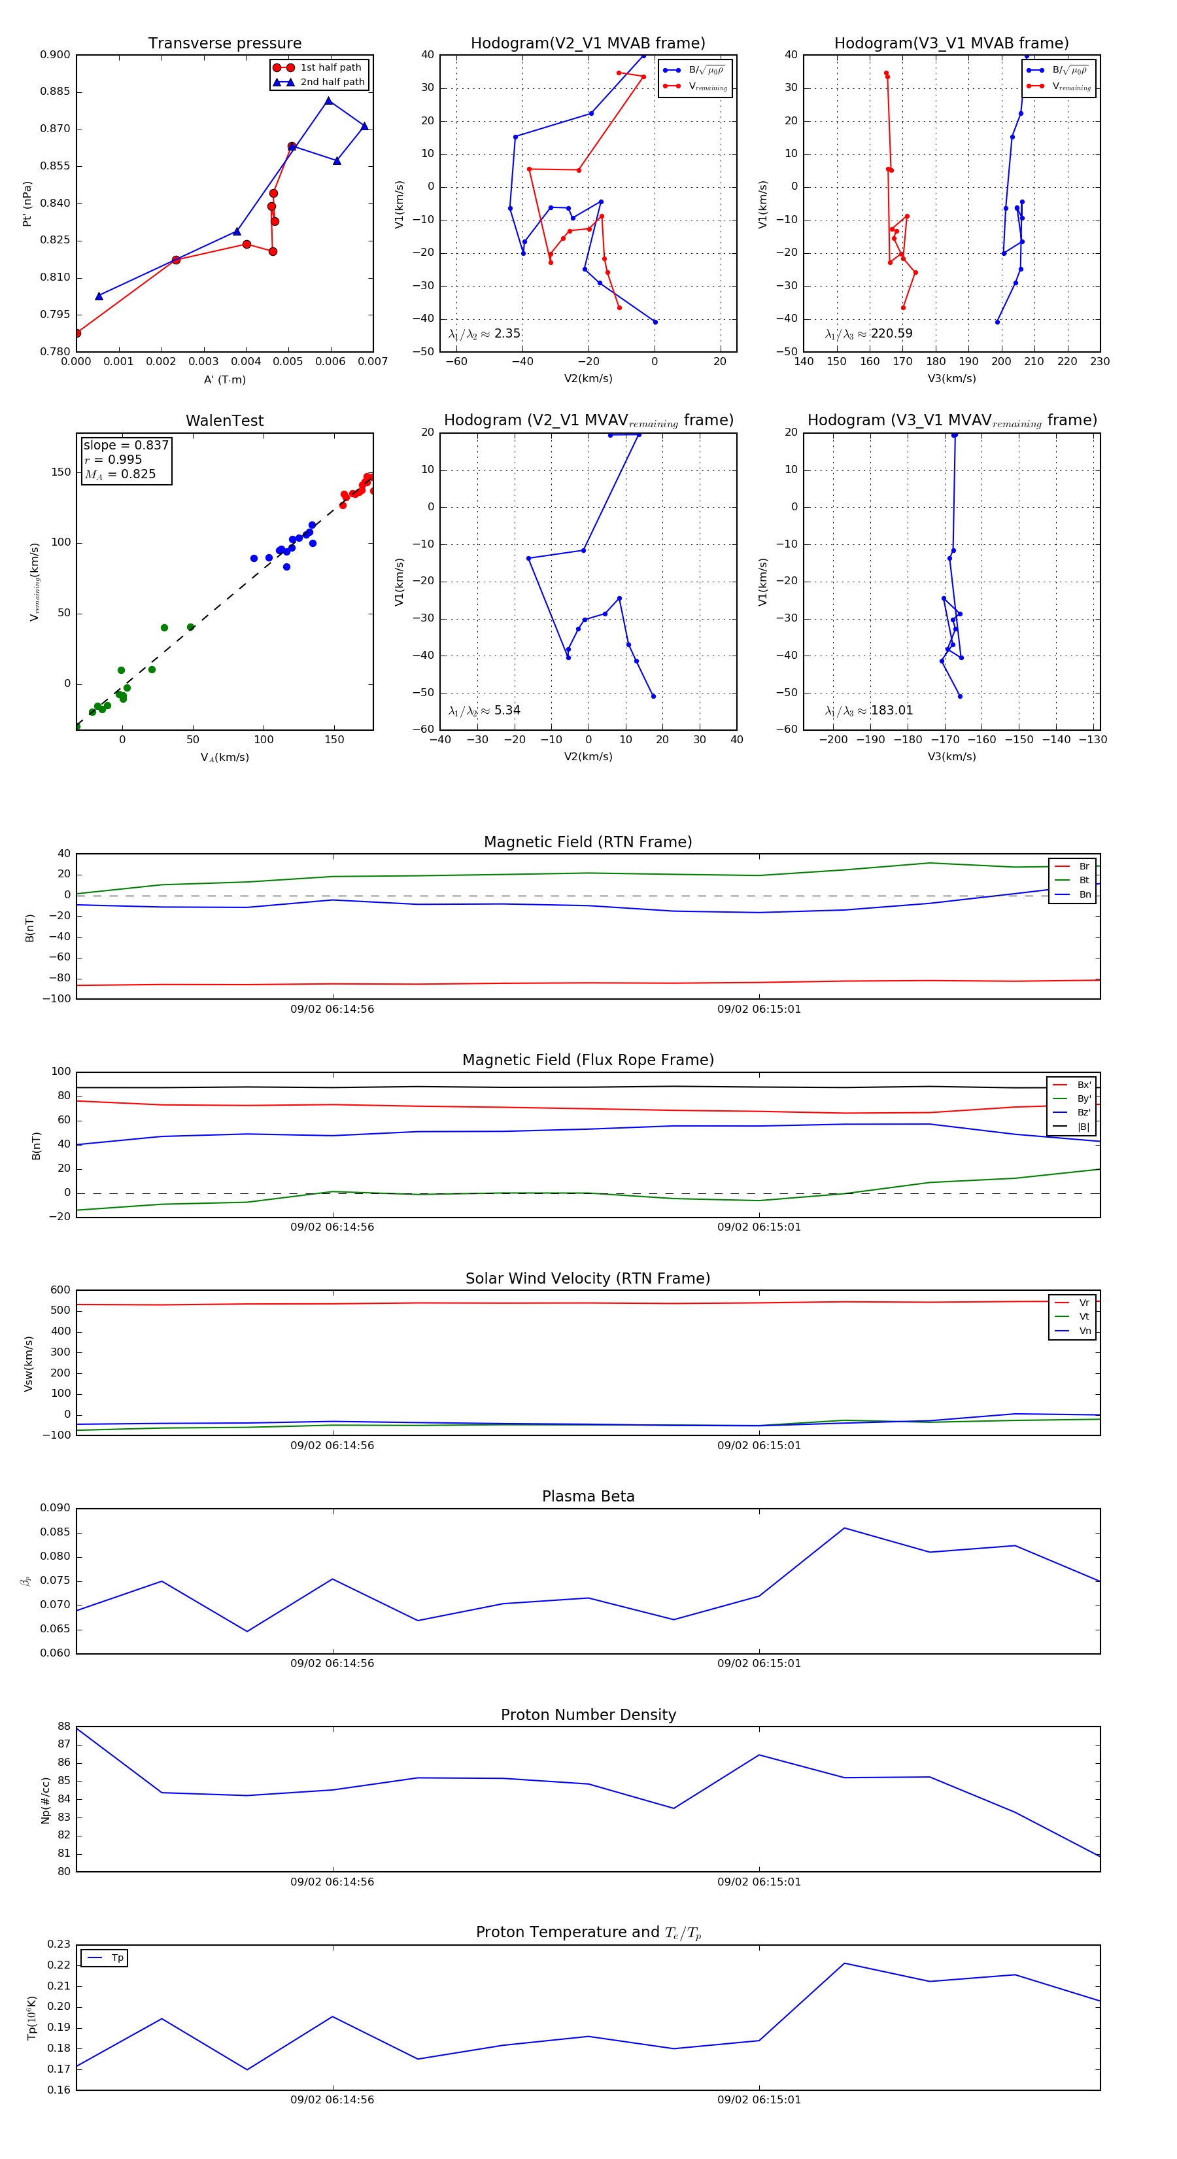The image size is (1177, 2159).
Task: Click '2nd half path' legend entry
Action: pos(319,82)
